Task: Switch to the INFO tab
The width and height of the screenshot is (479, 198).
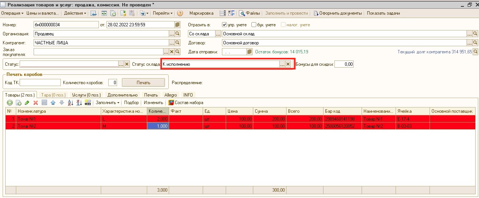Action: [188, 95]
